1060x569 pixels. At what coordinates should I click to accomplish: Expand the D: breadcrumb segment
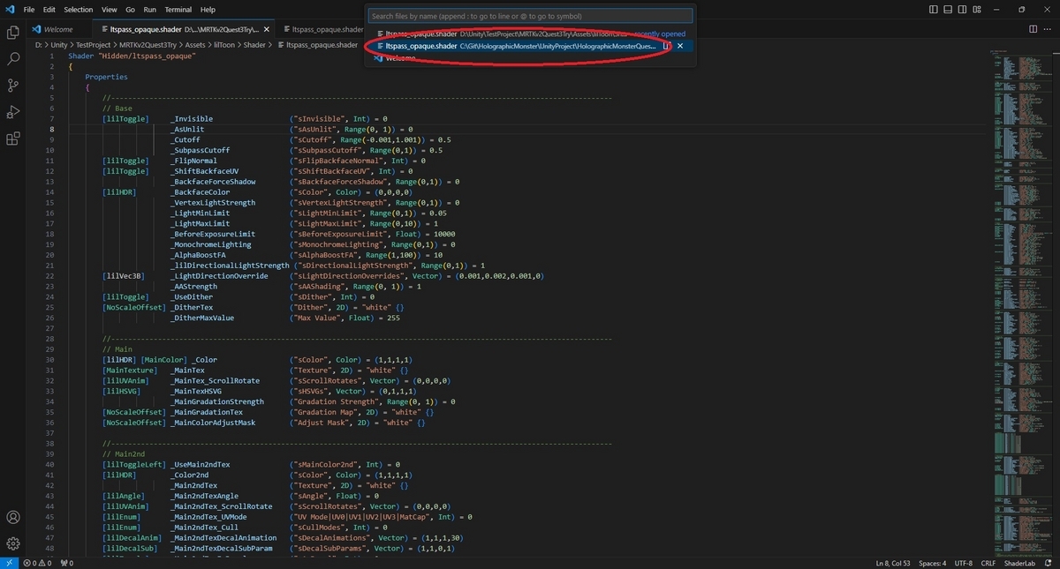tap(39, 44)
